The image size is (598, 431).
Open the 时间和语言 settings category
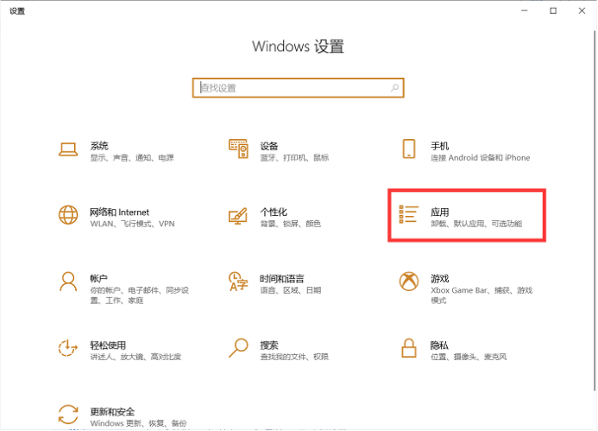pos(274,284)
